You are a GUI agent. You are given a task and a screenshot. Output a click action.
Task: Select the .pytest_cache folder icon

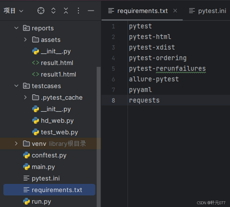click(x=35, y=97)
